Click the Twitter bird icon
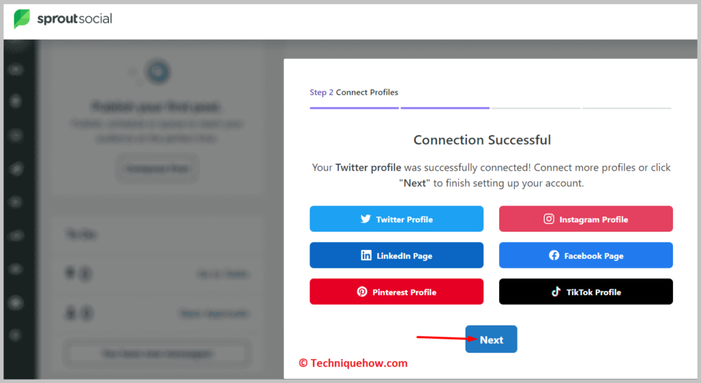Screen dimensions: 701x383 click(x=366, y=219)
